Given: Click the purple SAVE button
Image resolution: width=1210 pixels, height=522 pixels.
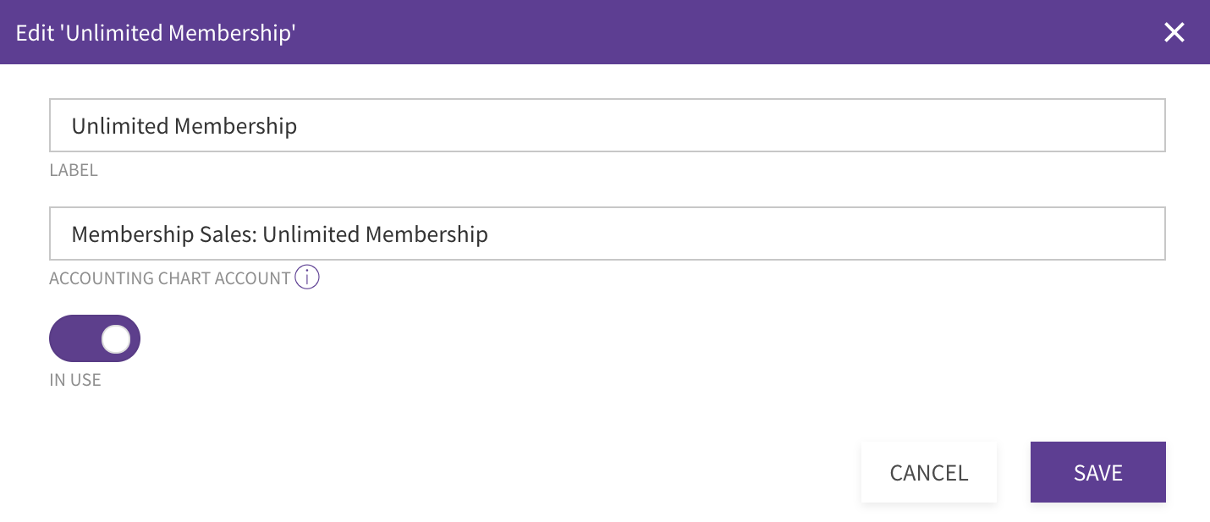Looking at the screenshot, I should coord(1098,472).
